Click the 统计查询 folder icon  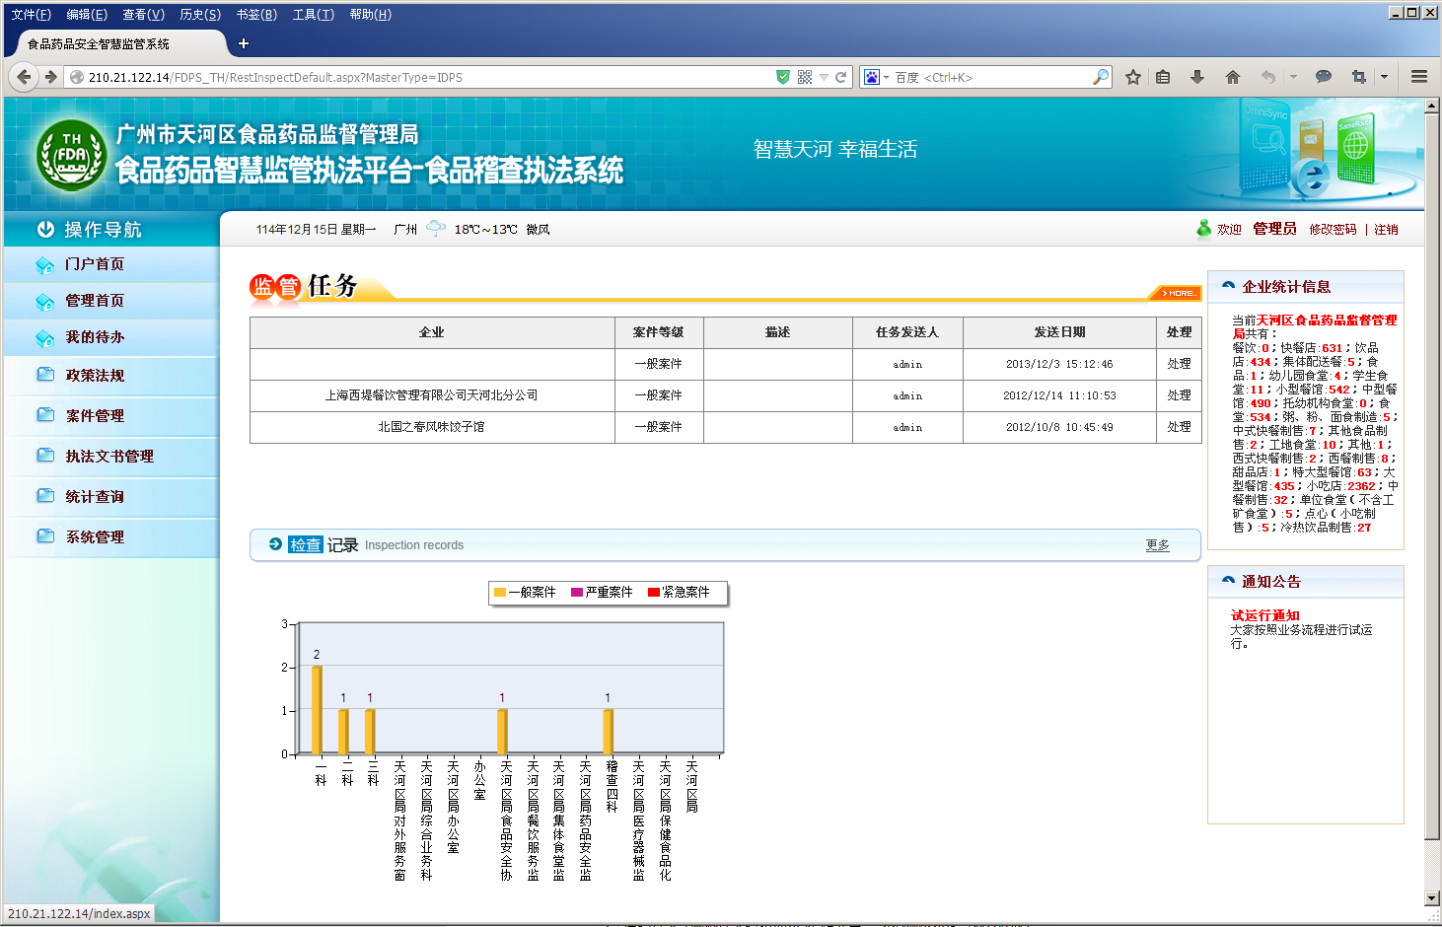pyautogui.click(x=45, y=496)
